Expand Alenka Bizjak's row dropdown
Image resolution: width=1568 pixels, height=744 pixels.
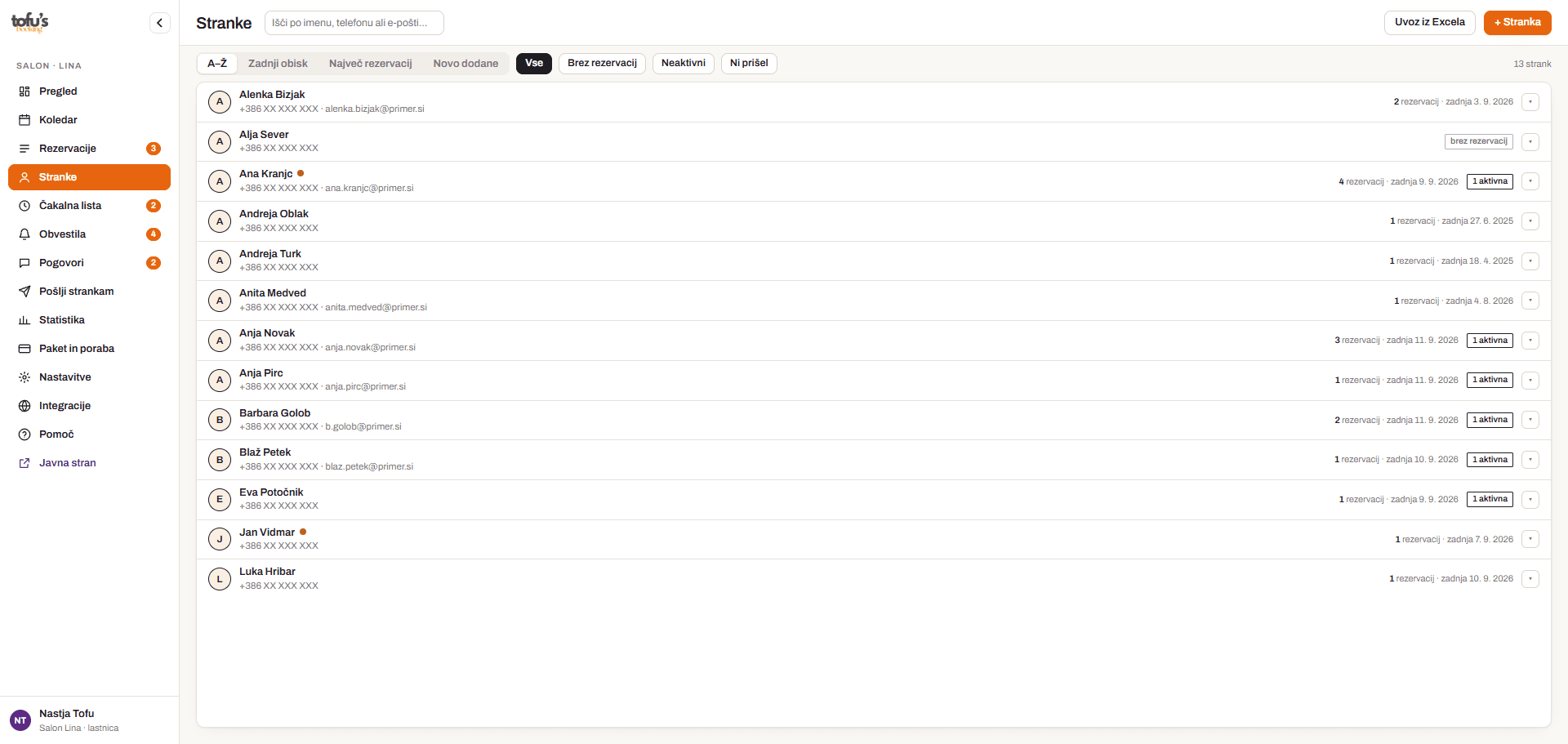coord(1530,102)
